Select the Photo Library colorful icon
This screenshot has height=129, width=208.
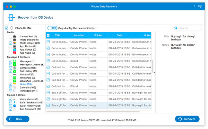[15, 43]
